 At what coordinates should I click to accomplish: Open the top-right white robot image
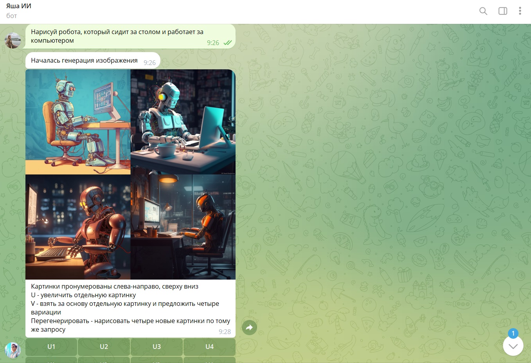coord(183,122)
